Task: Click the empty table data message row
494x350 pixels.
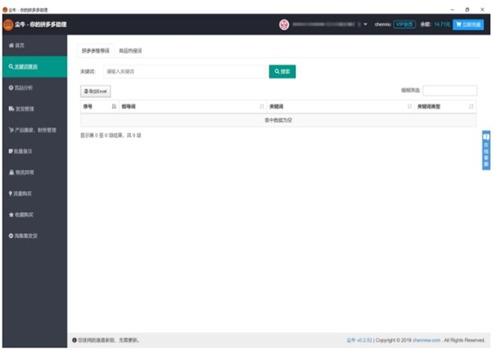Action: pos(278,120)
